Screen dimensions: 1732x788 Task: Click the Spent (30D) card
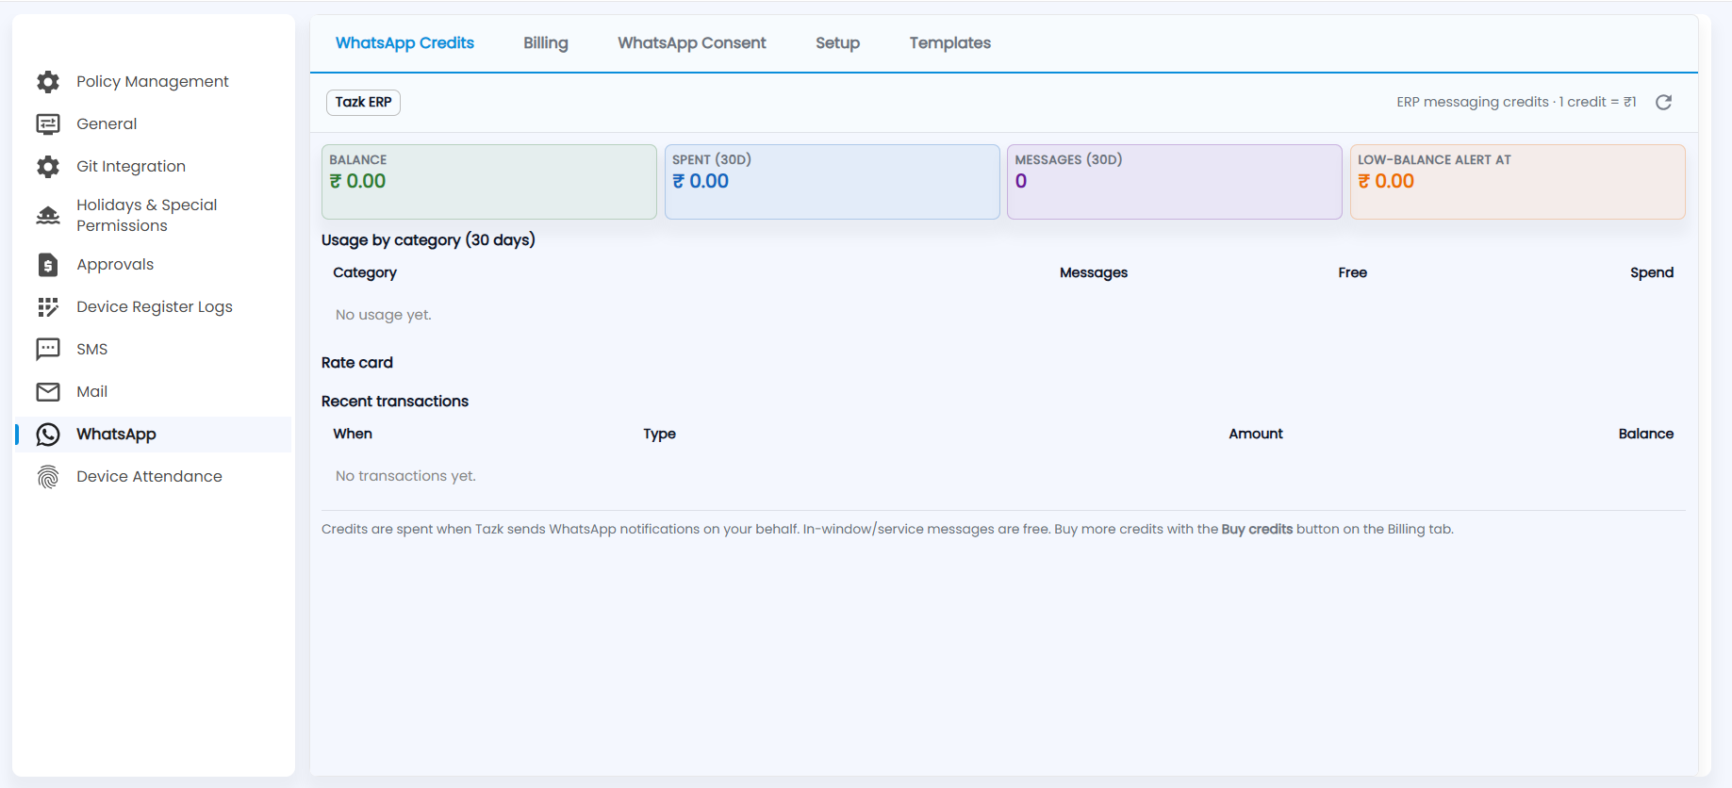click(833, 182)
